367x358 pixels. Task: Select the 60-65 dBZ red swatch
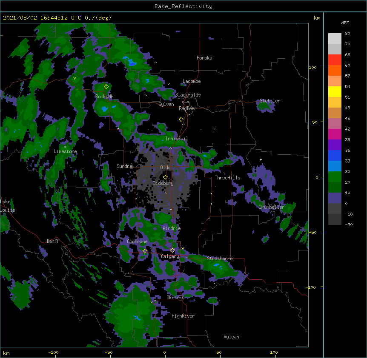[x=335, y=60]
